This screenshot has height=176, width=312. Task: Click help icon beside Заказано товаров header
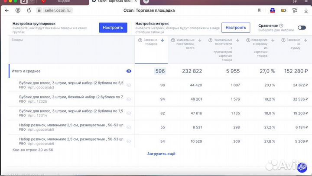(x=140, y=40)
